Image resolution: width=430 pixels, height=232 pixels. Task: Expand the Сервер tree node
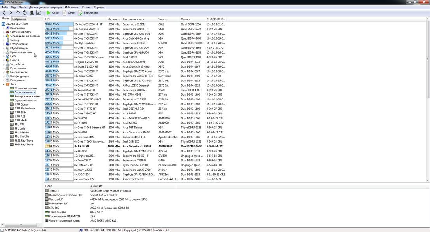[x=3, y=40]
